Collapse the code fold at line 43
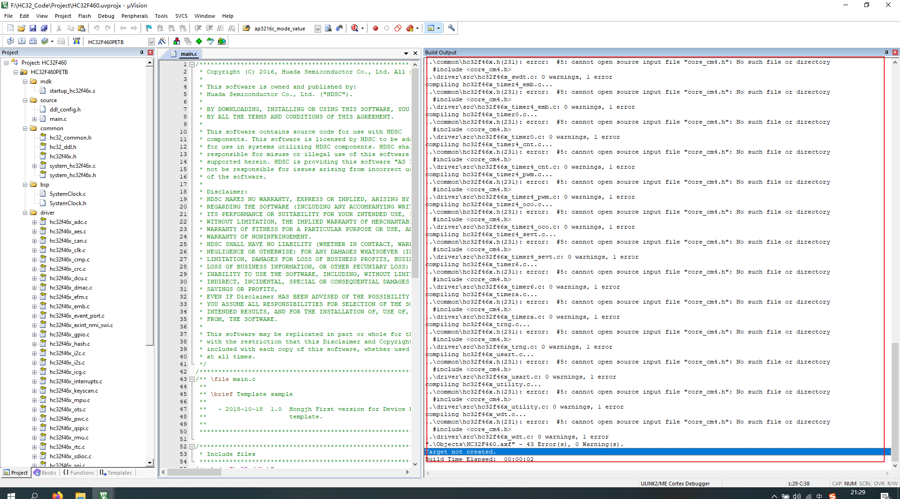The width and height of the screenshot is (900, 499). pyautogui.click(x=192, y=379)
